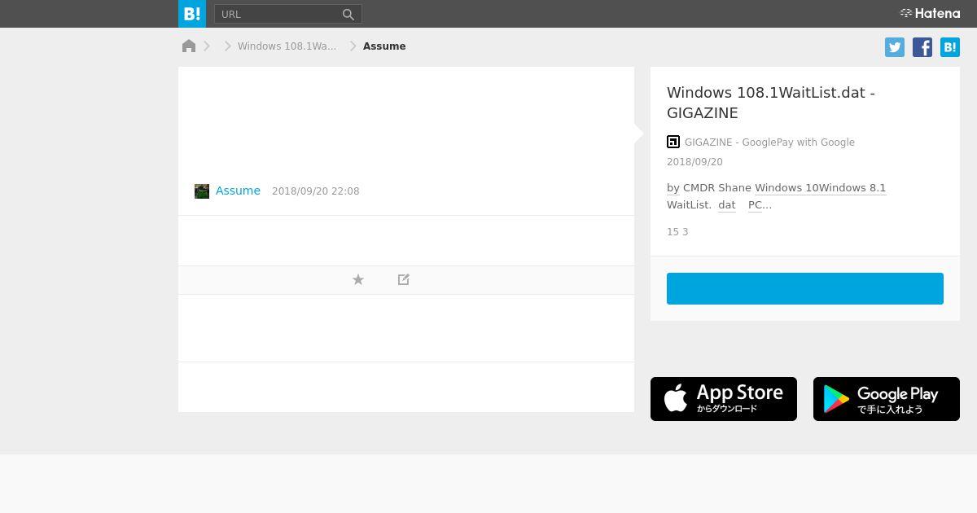Click the edit pencil icon
Screen dimensions: 977x513
click(404, 279)
